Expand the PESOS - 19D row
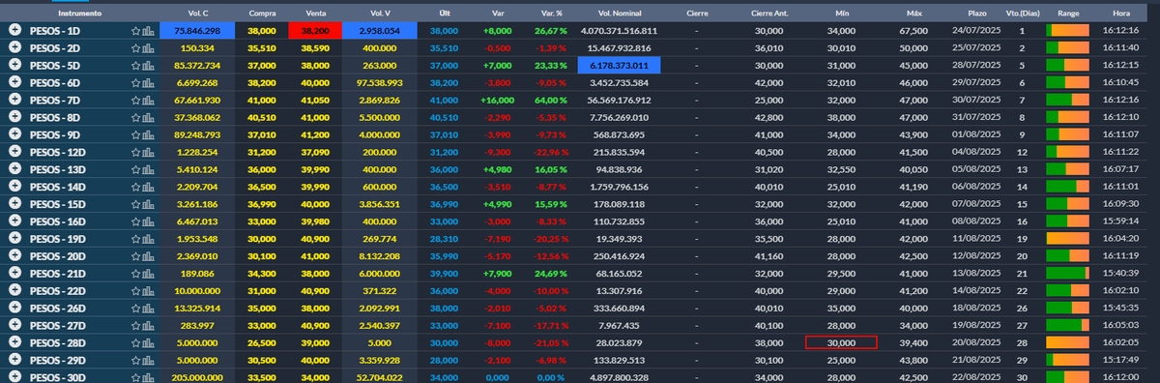The width and height of the screenshot is (1160, 383). pos(14,238)
